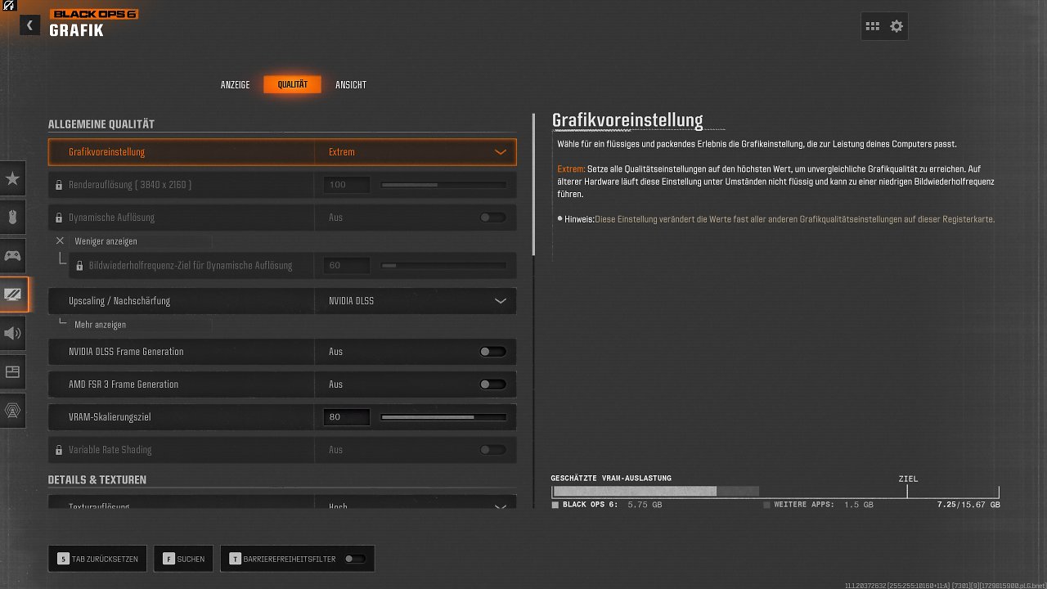Select the QUALITÄT tab
The width and height of the screenshot is (1047, 589).
(x=292, y=85)
